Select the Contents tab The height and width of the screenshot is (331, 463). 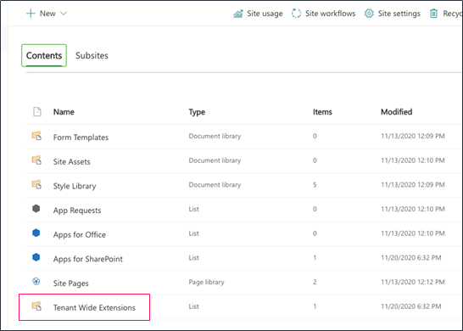pyautogui.click(x=44, y=55)
